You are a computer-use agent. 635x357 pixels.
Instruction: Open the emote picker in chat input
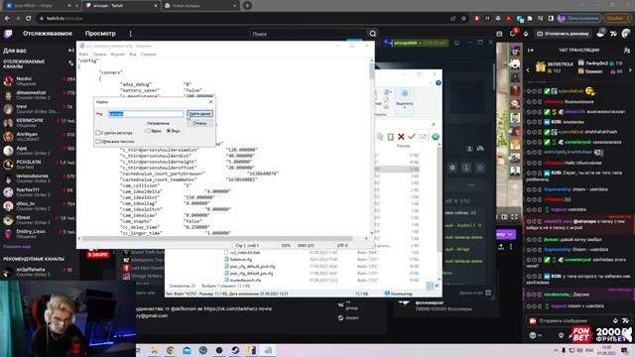[626, 320]
